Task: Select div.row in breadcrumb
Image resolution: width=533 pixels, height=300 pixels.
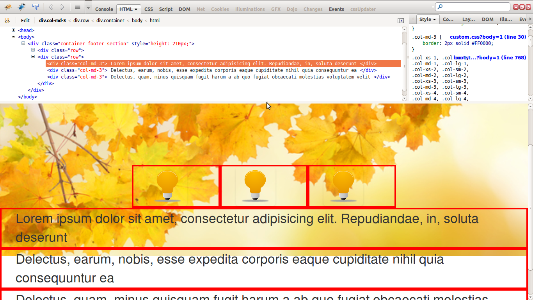Action: (81, 21)
